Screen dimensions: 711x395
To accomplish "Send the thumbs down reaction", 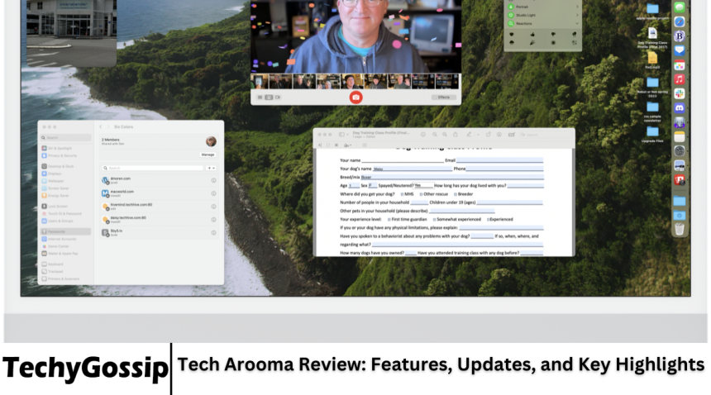I will (x=553, y=35).
